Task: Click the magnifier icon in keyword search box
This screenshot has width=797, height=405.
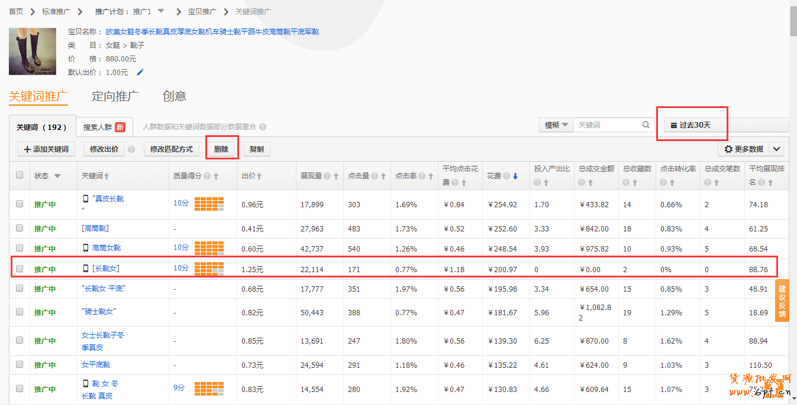Action: coord(646,125)
